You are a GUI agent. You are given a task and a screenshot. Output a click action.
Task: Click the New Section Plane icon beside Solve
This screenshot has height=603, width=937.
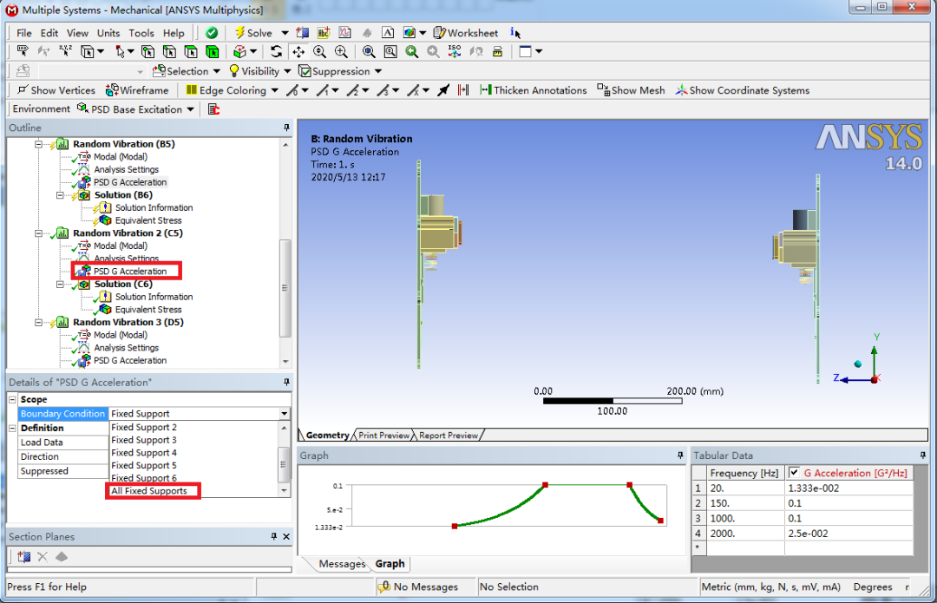pos(303,33)
